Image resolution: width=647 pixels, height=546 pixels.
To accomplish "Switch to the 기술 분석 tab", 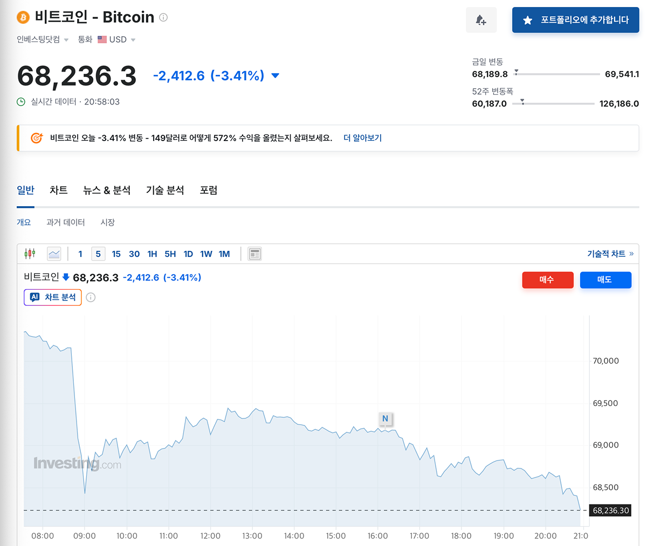I will point(165,190).
